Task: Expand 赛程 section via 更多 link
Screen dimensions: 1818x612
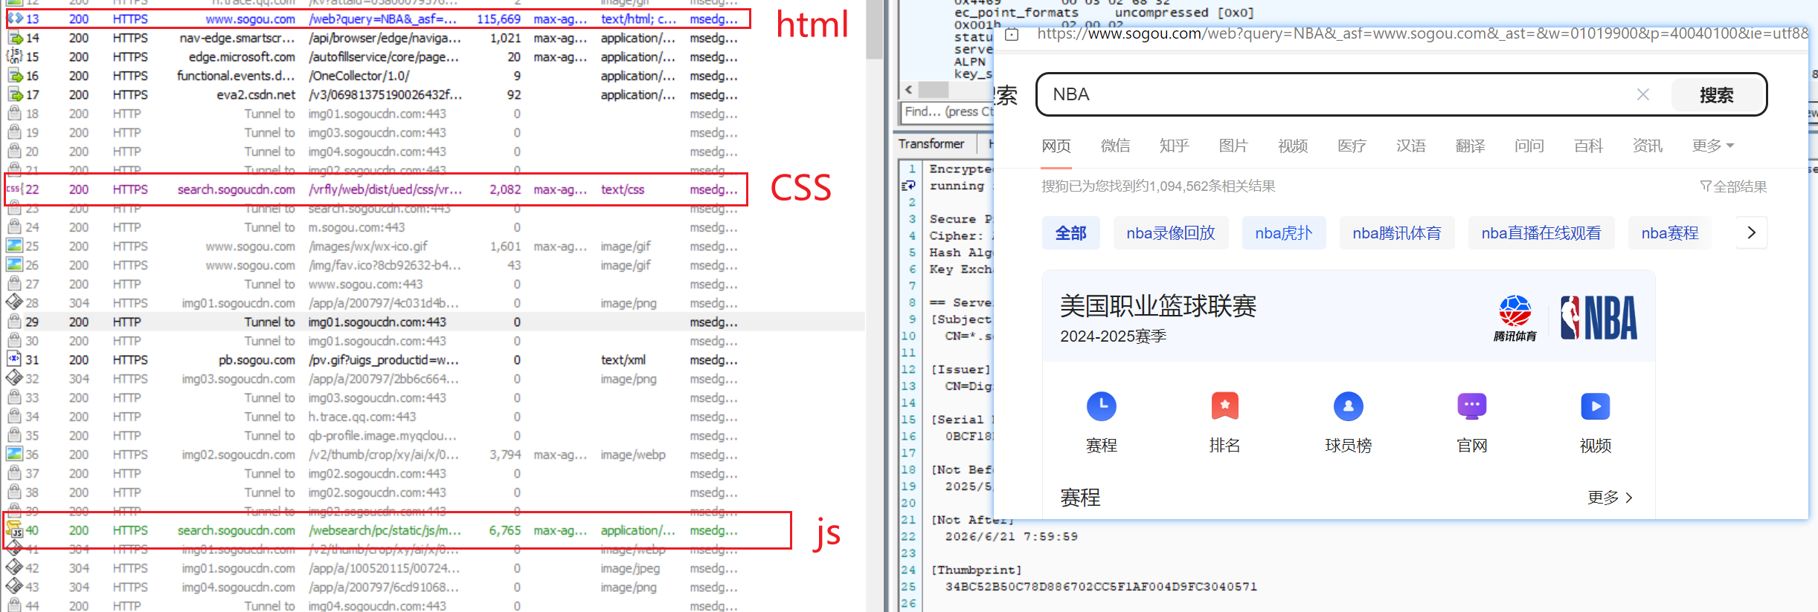Action: (x=1610, y=498)
